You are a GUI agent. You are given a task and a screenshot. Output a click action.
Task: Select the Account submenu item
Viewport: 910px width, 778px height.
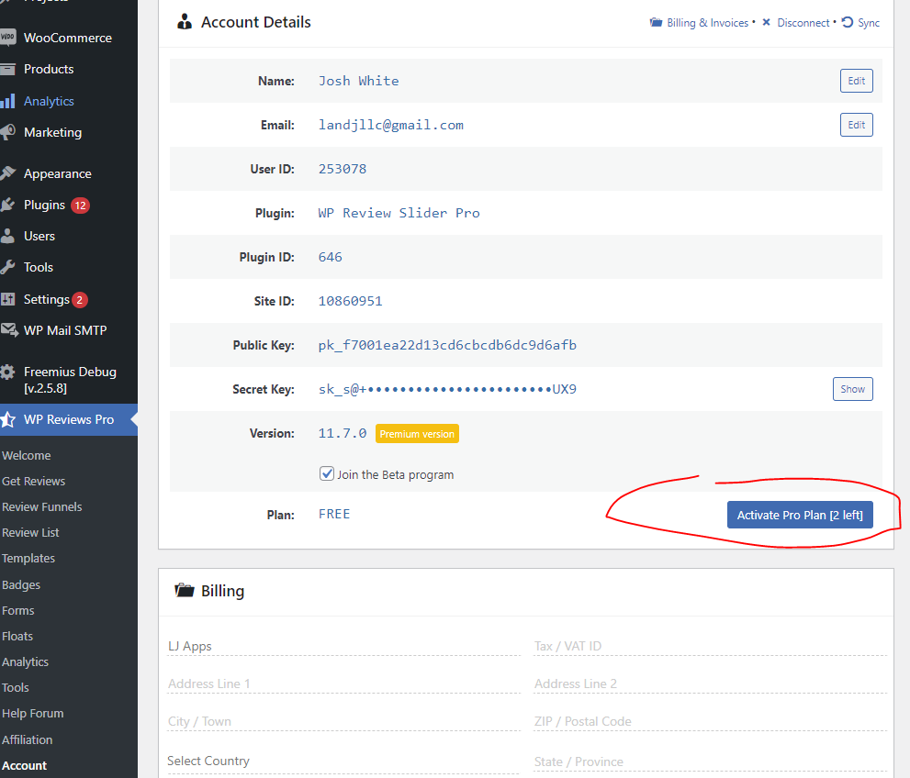coord(25,765)
